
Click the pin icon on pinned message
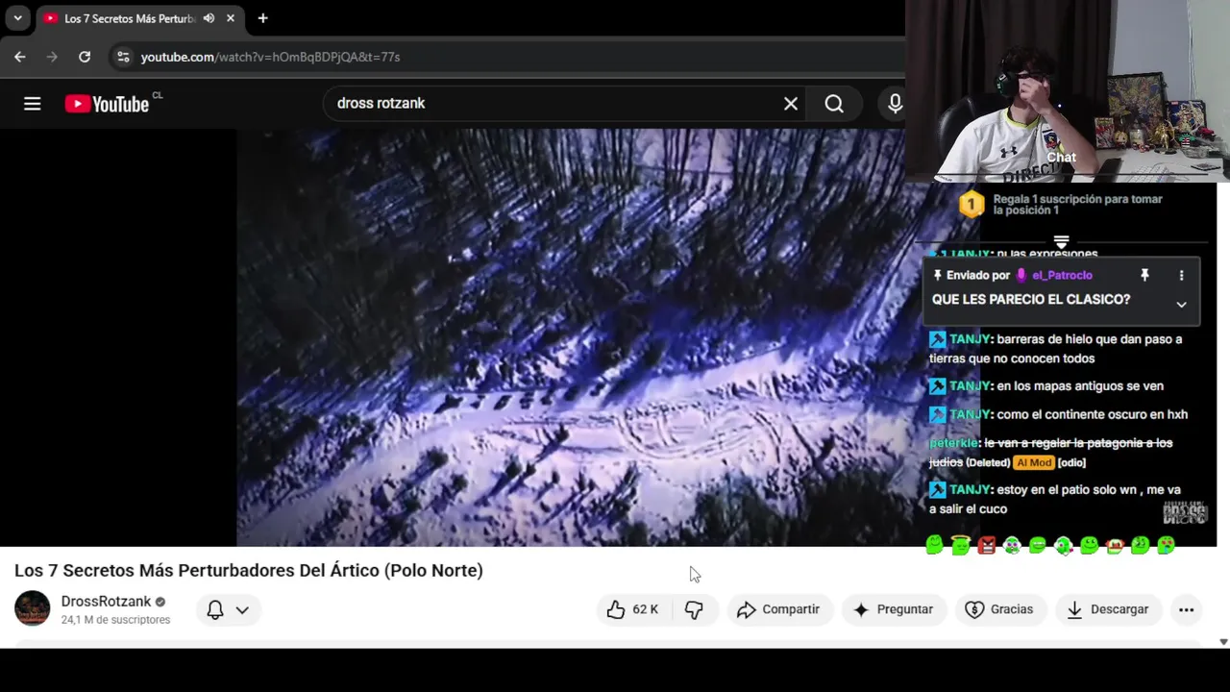pos(1144,275)
